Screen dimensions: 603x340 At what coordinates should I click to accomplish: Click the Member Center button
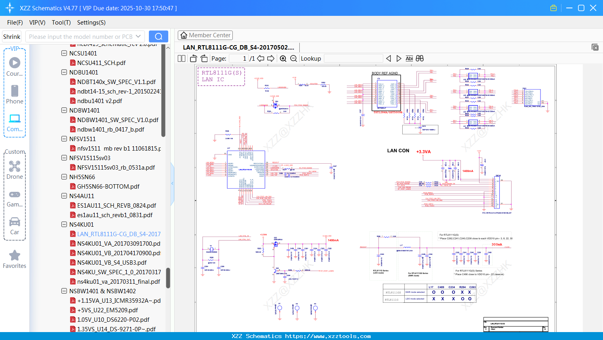pos(205,35)
